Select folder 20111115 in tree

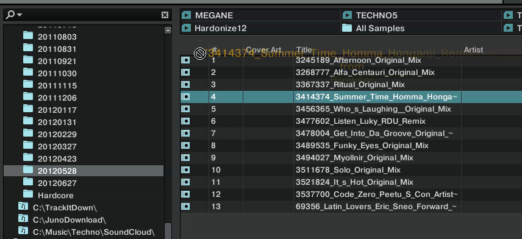tap(57, 85)
